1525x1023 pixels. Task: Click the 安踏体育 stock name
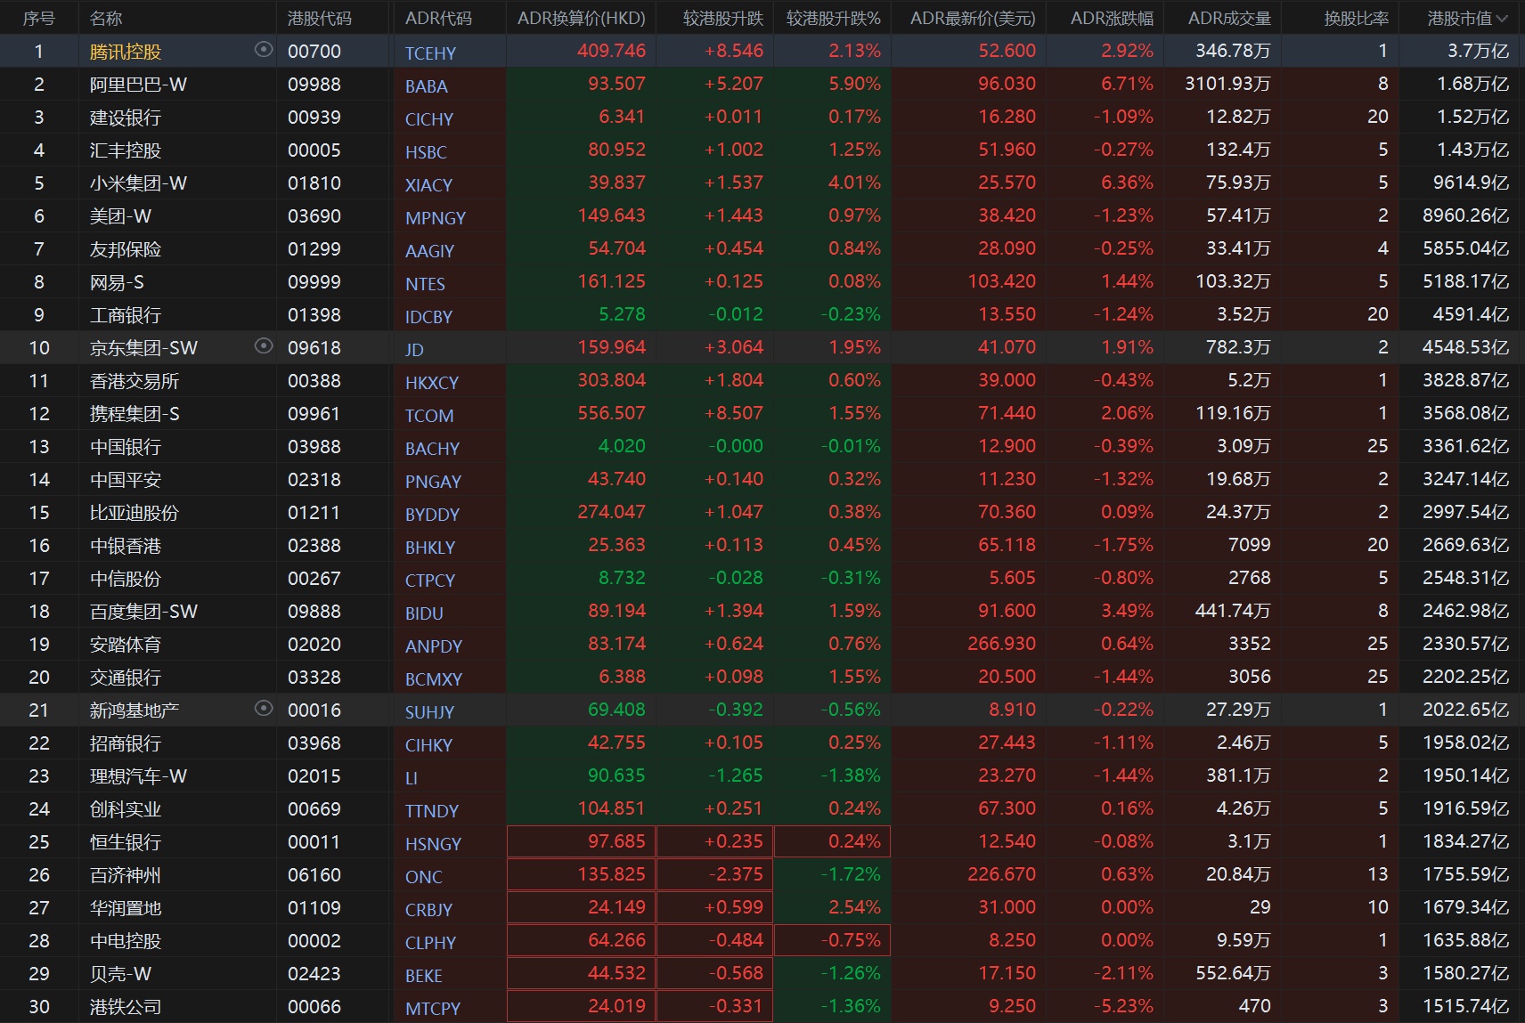[x=126, y=645]
